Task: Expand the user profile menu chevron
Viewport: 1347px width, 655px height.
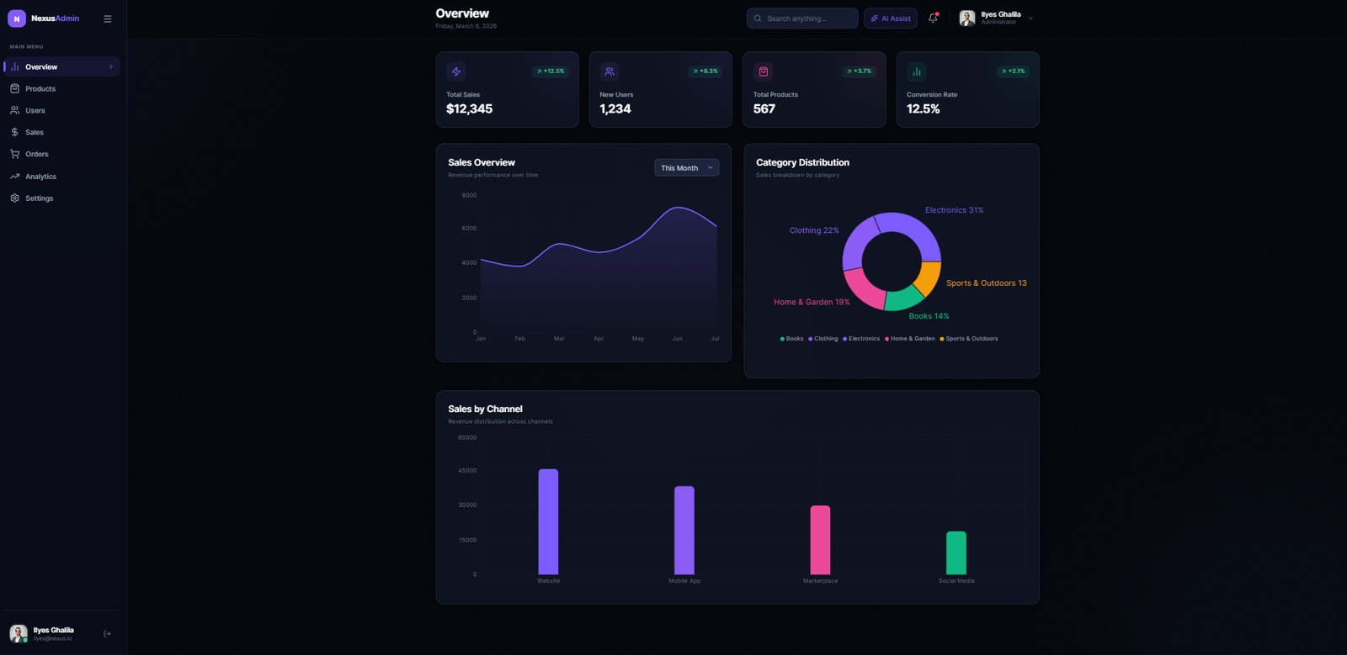Action: 1030,18
